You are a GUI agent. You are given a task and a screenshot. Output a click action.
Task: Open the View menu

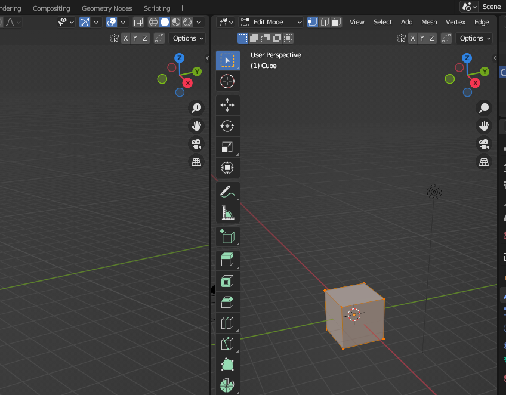tap(357, 22)
